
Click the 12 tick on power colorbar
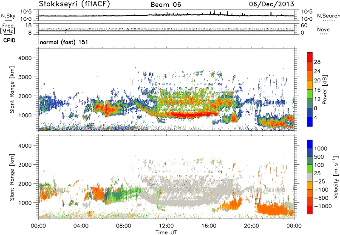(317, 99)
